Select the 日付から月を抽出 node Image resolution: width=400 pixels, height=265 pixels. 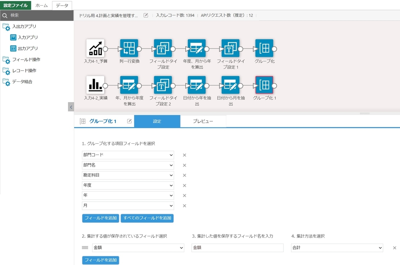[230, 85]
